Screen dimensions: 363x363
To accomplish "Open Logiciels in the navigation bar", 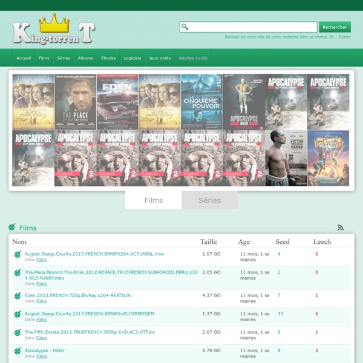I will [x=132, y=58].
